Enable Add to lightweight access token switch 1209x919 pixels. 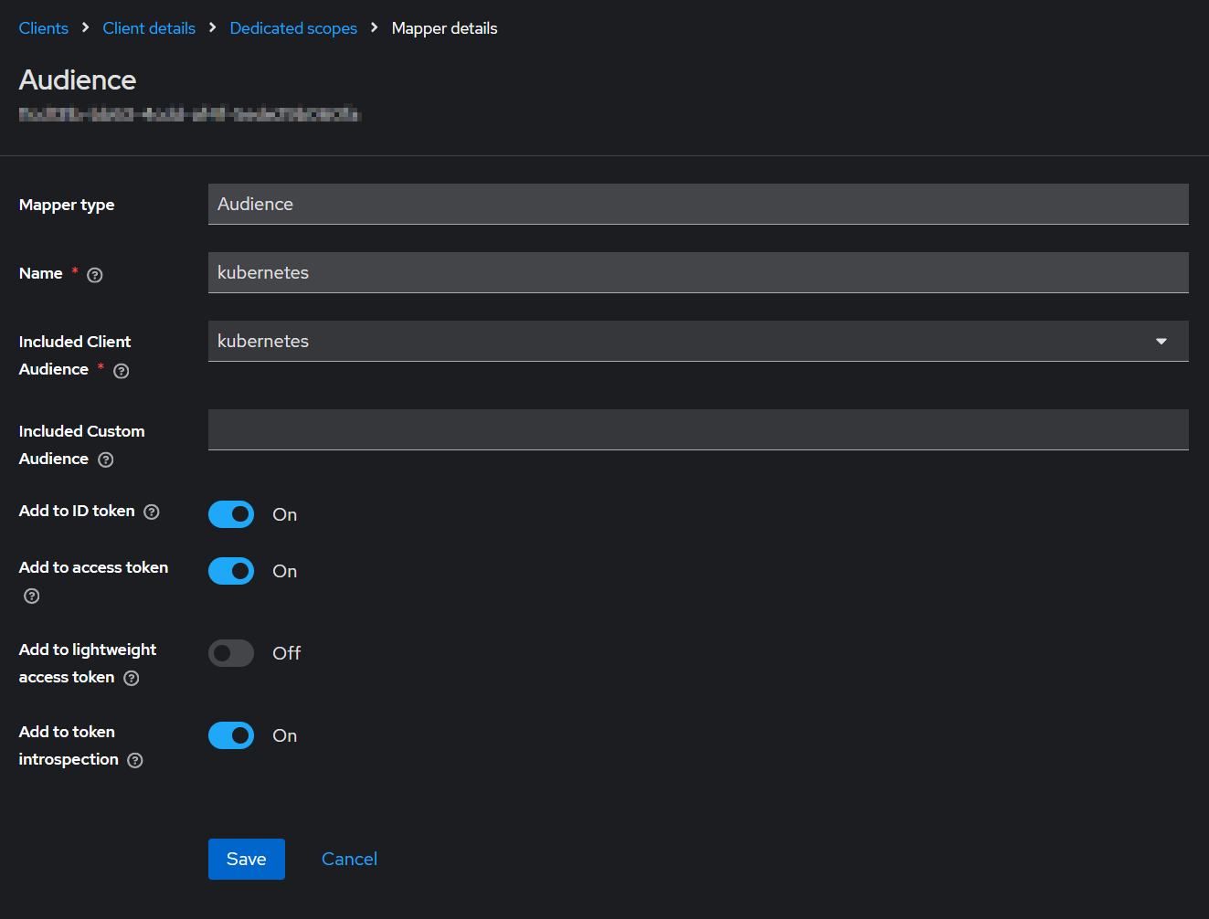[231, 653]
